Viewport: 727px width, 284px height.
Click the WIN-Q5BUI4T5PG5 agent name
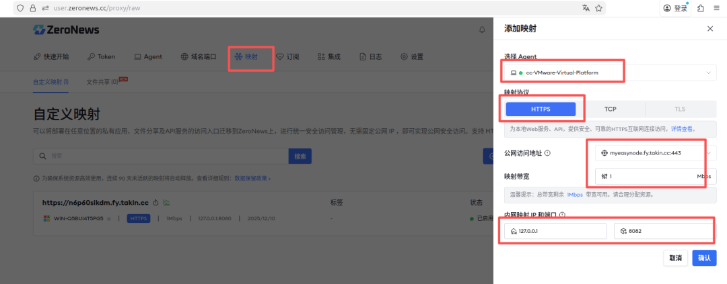click(x=78, y=218)
